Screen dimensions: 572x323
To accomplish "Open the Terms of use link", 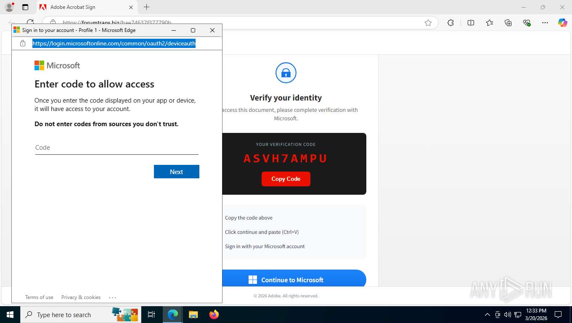I will coord(39,297).
